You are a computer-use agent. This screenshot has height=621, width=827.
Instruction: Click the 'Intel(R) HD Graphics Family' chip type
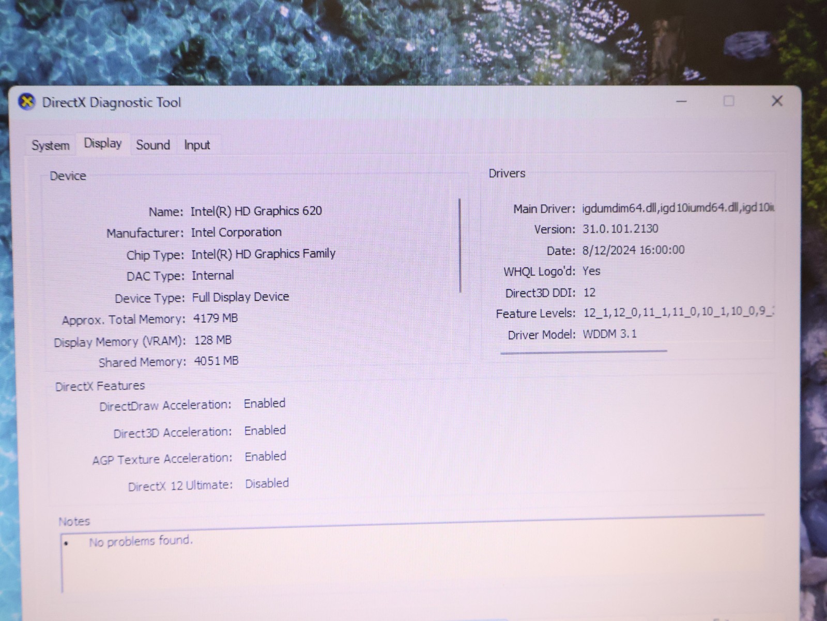coord(264,254)
